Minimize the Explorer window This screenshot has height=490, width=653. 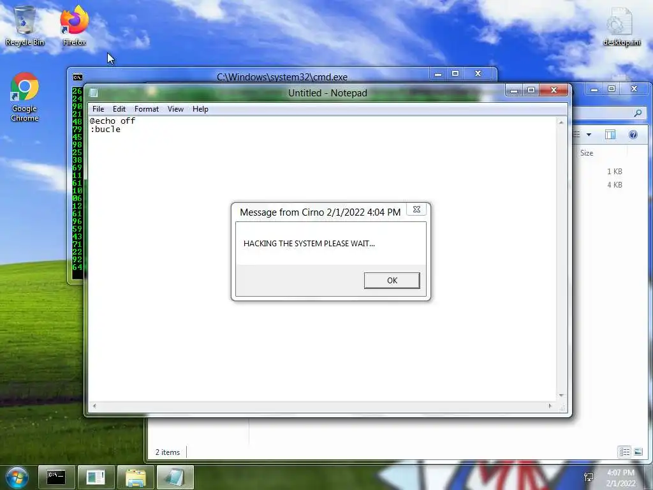595,89
